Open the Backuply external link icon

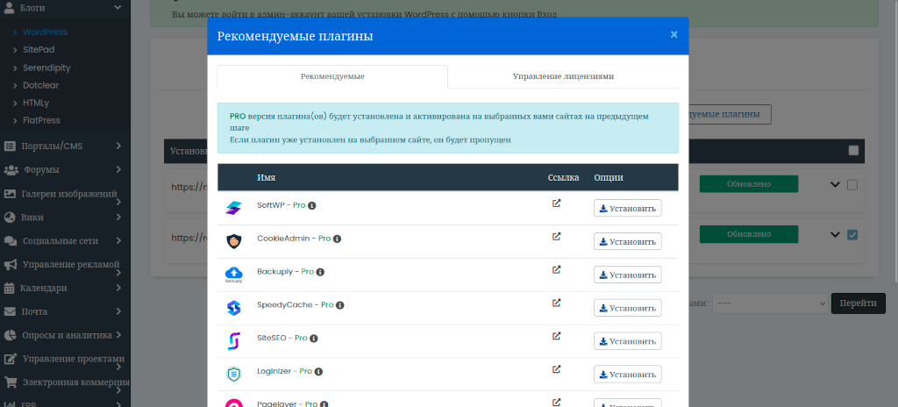tap(556, 269)
